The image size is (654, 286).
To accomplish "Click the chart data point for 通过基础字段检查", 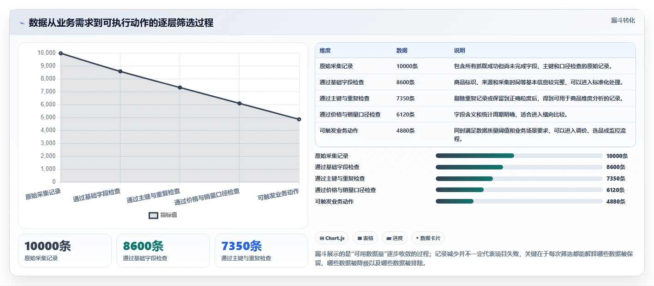I will coord(120,71).
